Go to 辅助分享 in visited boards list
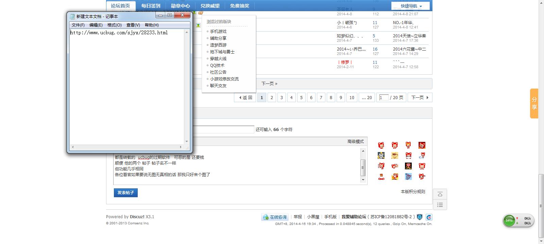This screenshot has width=544, height=244. click(x=218, y=38)
